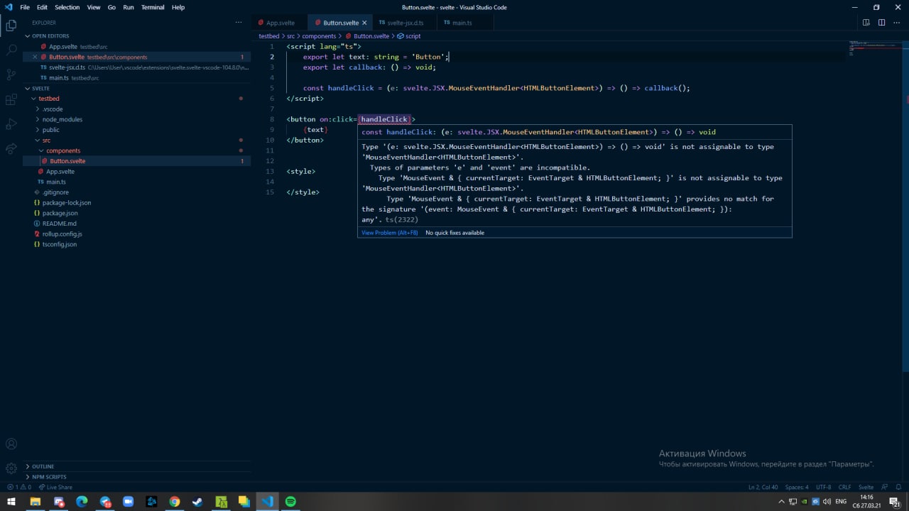The height and width of the screenshot is (511, 909).
Task: Show hidden system tray icons
Action: [781, 502]
